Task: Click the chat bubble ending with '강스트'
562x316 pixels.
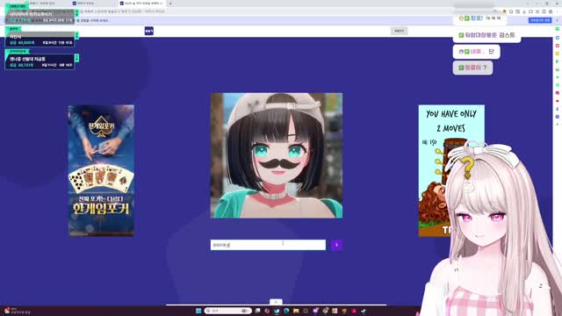Action: point(486,35)
